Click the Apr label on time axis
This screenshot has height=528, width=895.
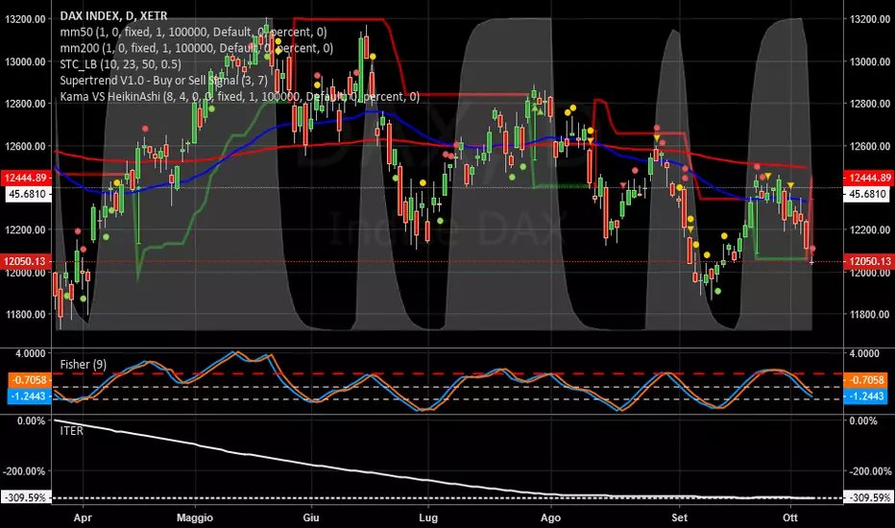(83, 517)
